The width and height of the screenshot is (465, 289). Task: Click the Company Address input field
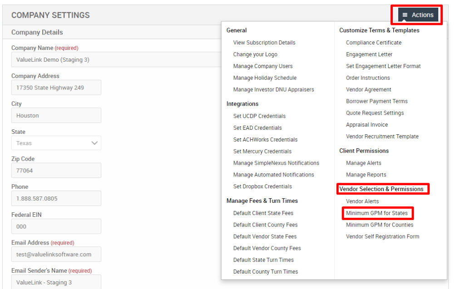pyautogui.click(x=56, y=88)
